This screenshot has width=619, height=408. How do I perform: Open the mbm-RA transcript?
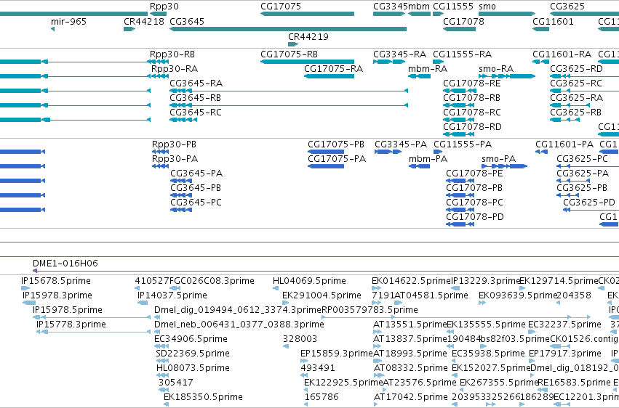pos(419,76)
